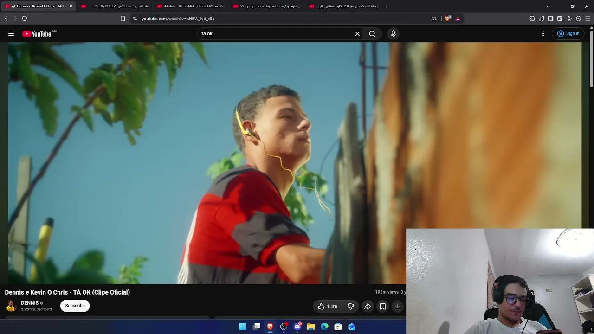The height and width of the screenshot is (334, 594).
Task: Open Task View on taskbar
Action: click(257, 327)
